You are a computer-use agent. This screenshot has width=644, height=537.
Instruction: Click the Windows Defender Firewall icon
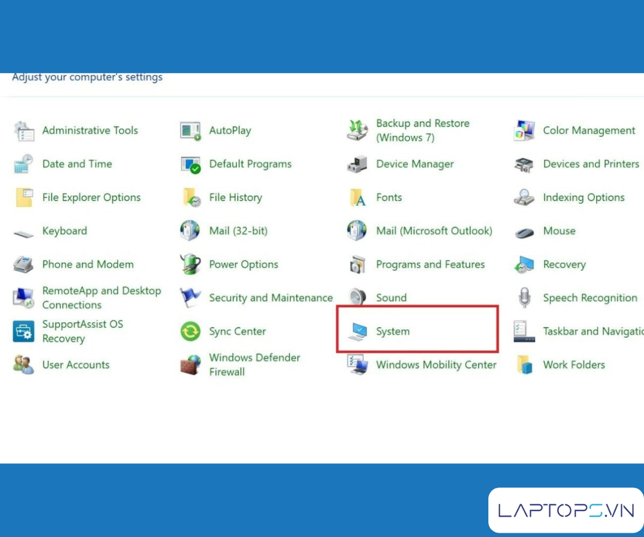(190, 365)
